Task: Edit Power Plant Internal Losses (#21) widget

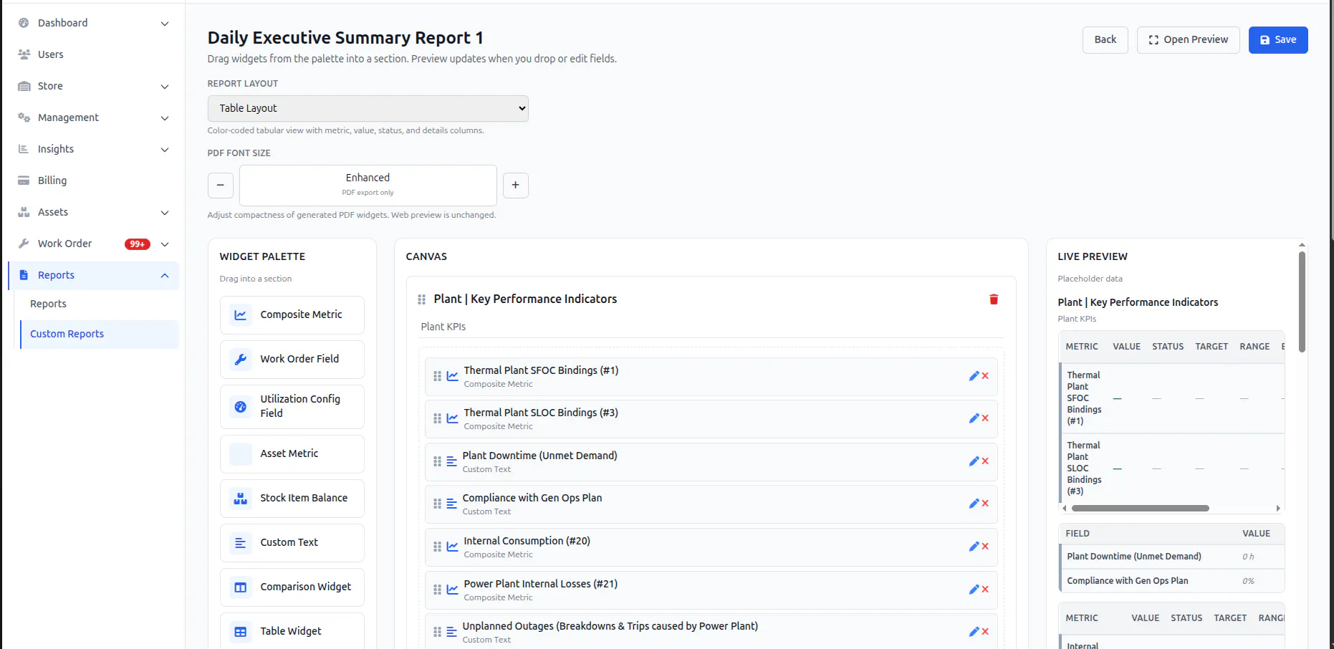Action: point(974,590)
